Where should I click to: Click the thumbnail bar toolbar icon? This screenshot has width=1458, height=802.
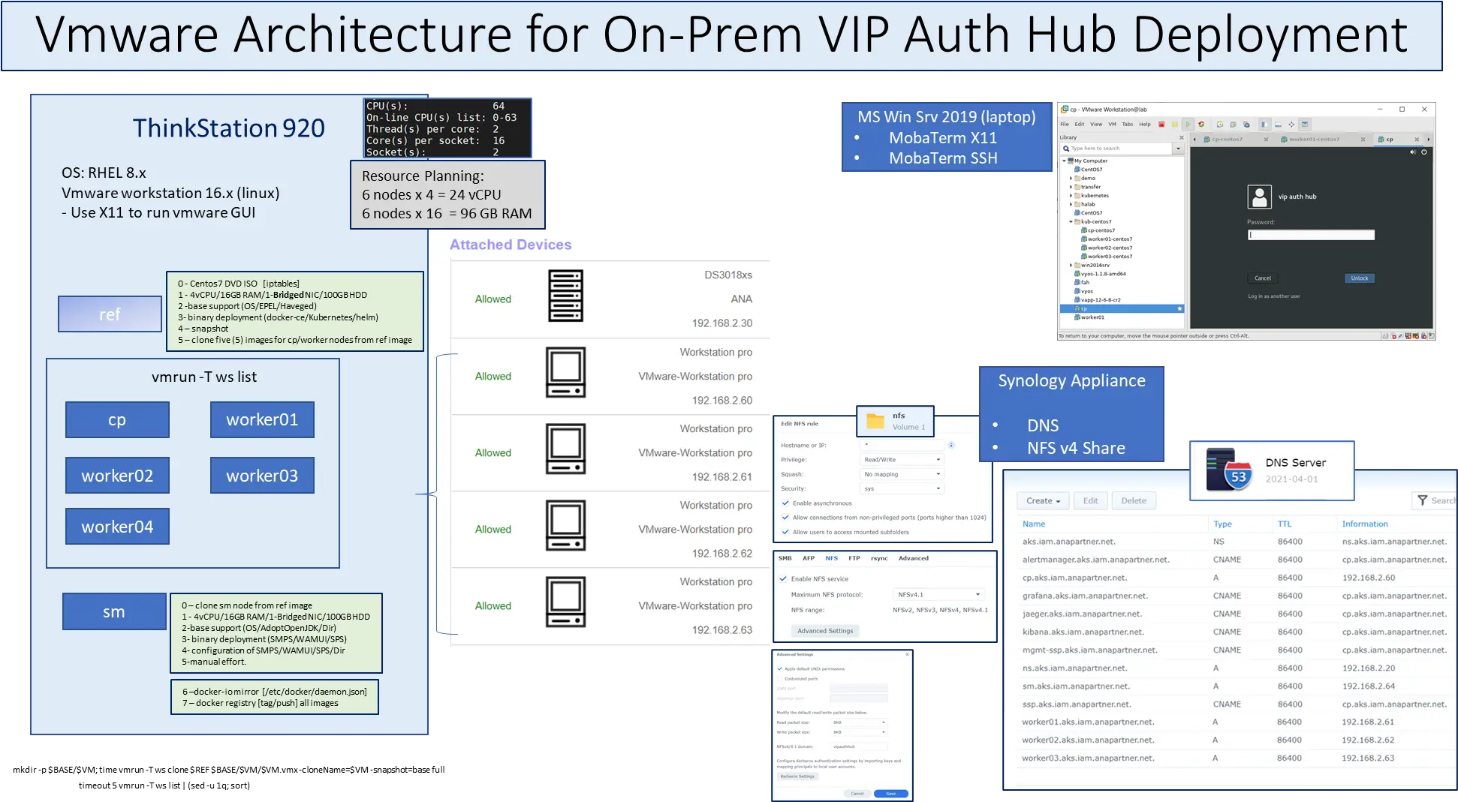[1278, 125]
